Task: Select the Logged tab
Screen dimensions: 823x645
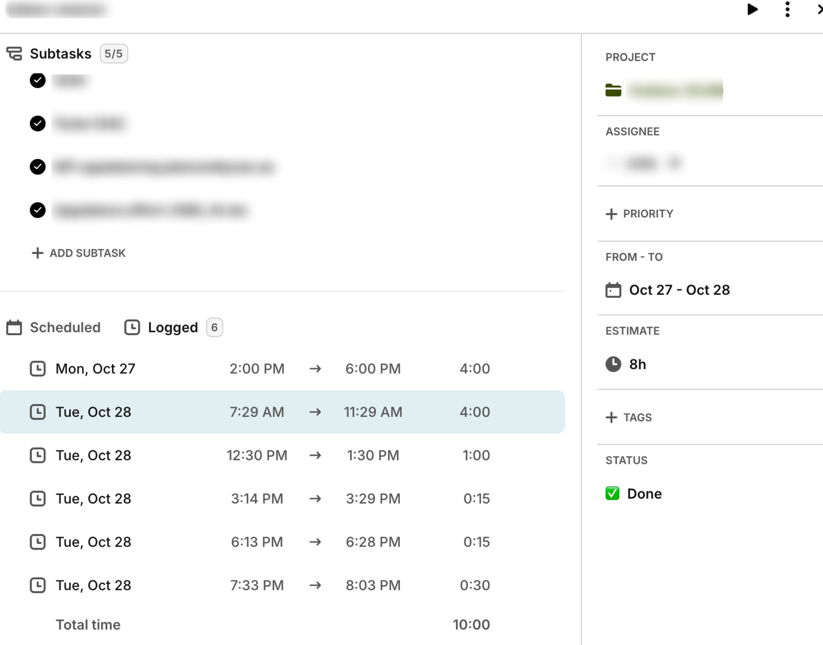Action: click(172, 327)
